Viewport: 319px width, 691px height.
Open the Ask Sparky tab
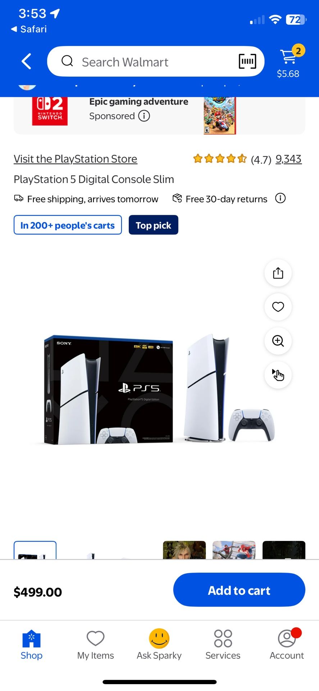tap(159, 645)
